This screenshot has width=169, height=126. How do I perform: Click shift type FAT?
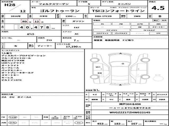(x=77, y=28)
